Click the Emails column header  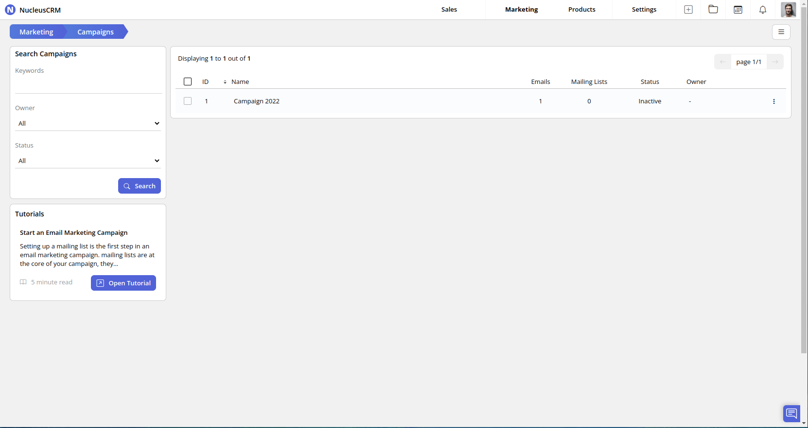[x=541, y=82]
